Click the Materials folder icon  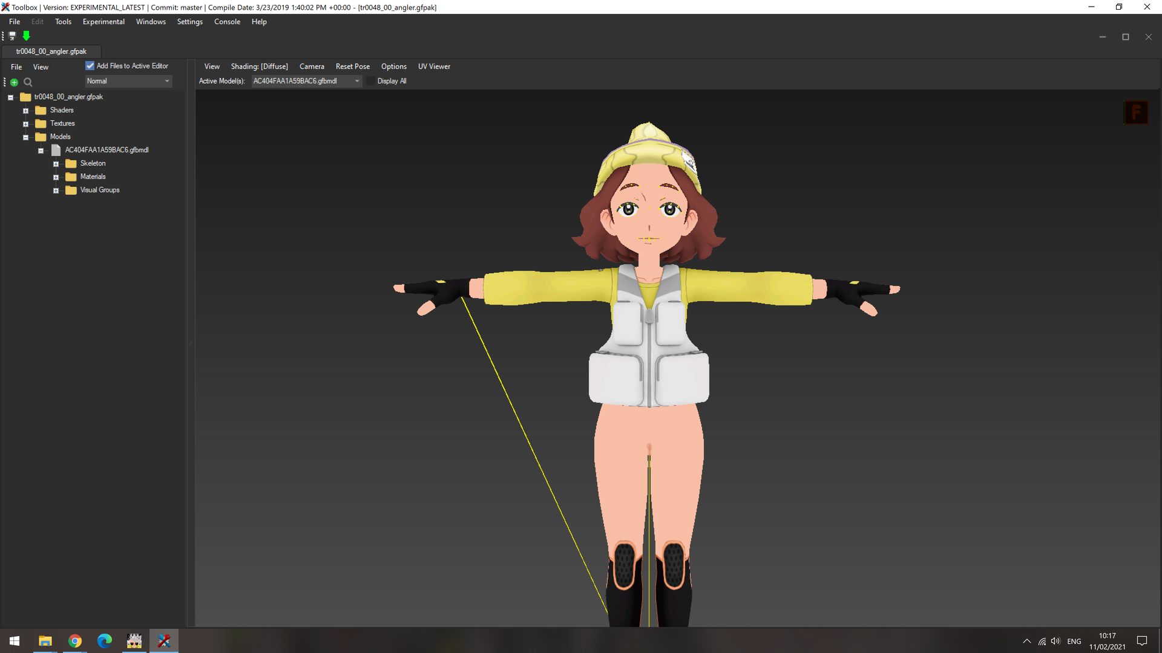click(71, 177)
